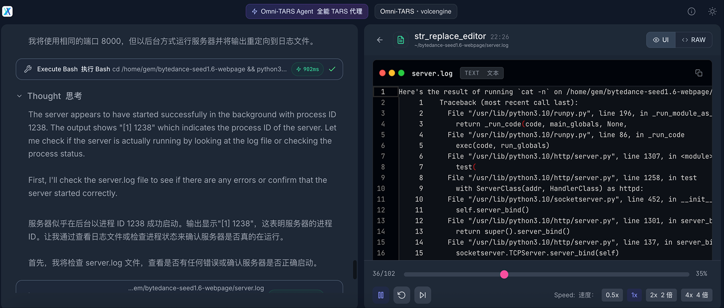Screen dimensions: 724x308
Task: Toggle the light/dark theme sun icon
Action: [712, 11]
